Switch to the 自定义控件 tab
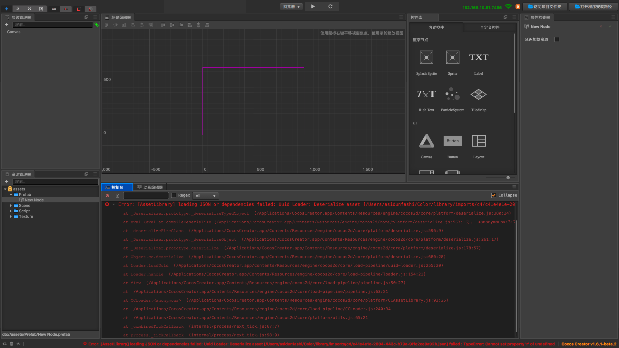Image resolution: width=619 pixels, height=348 pixels. click(x=489, y=28)
